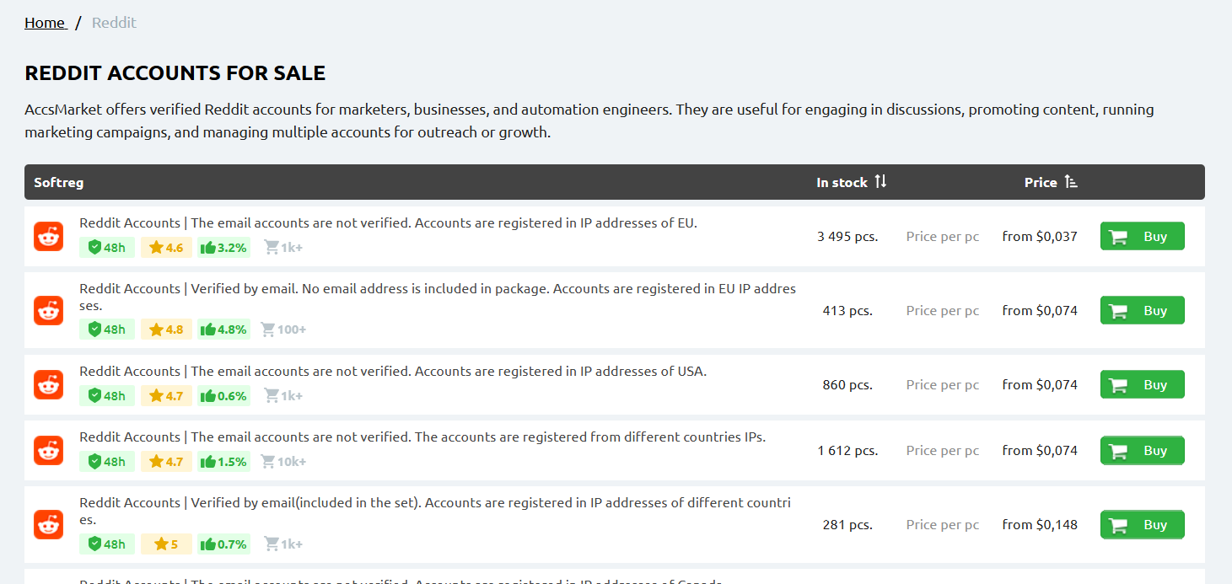Viewport: 1232px width, 584px height.
Task: Click the 1.5% thumbs-up badge
Action: click(x=223, y=461)
